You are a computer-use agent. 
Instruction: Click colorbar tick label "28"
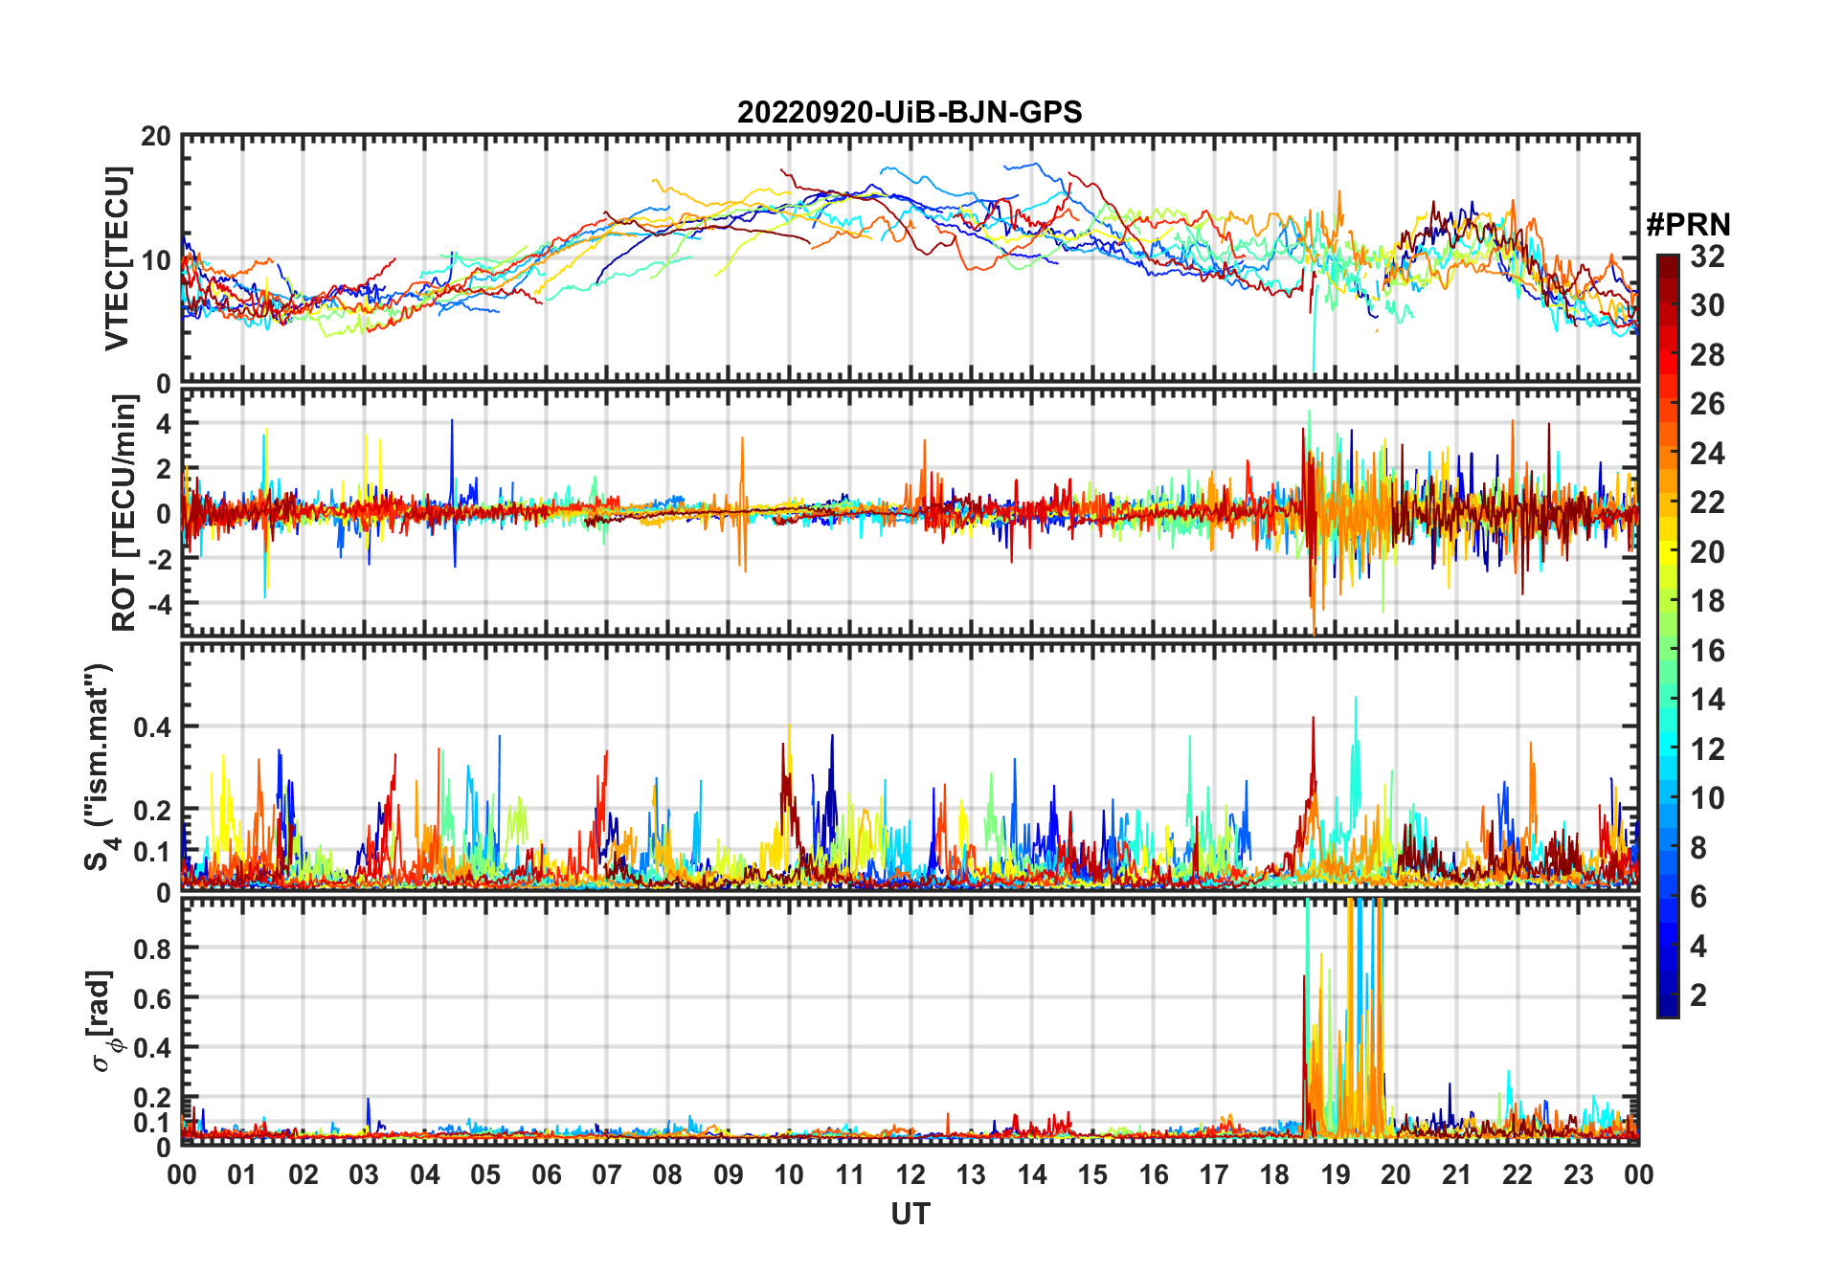click(1707, 355)
